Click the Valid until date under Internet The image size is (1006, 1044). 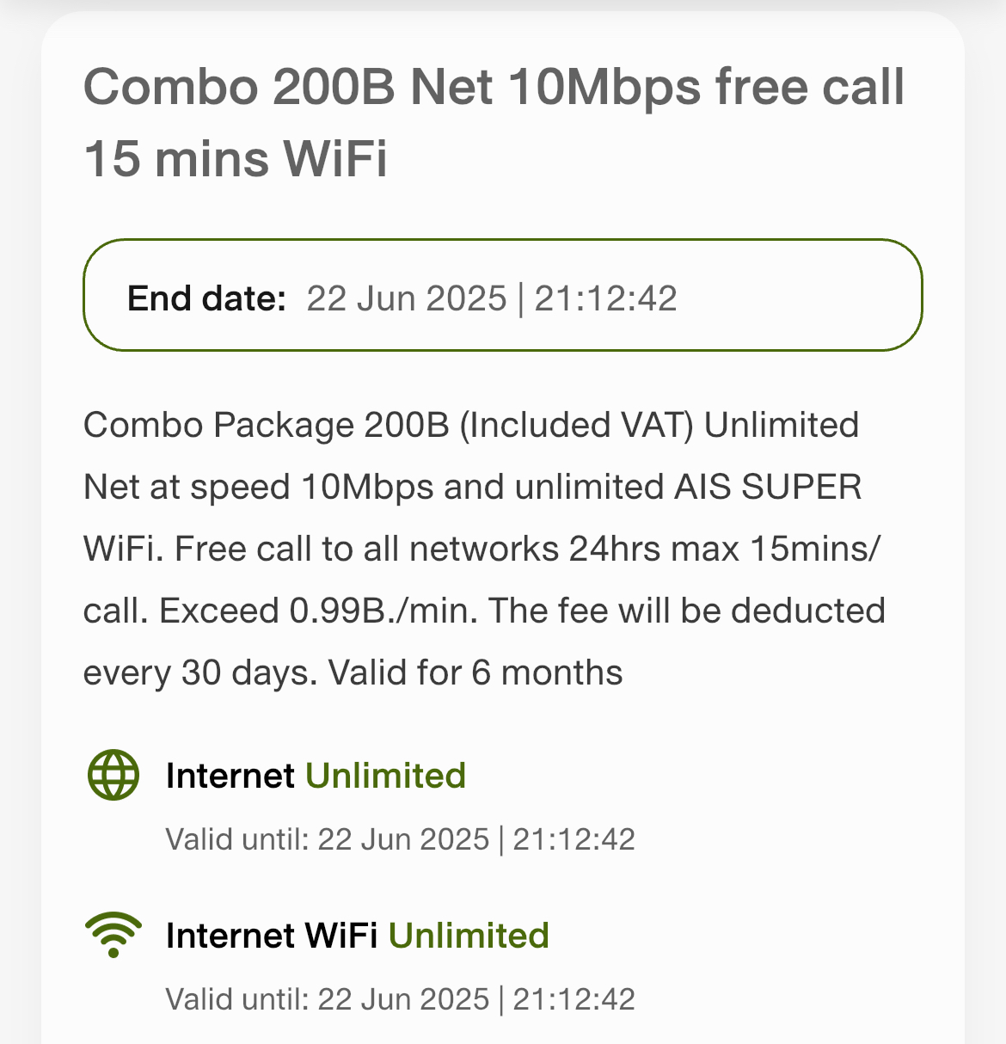(x=400, y=839)
